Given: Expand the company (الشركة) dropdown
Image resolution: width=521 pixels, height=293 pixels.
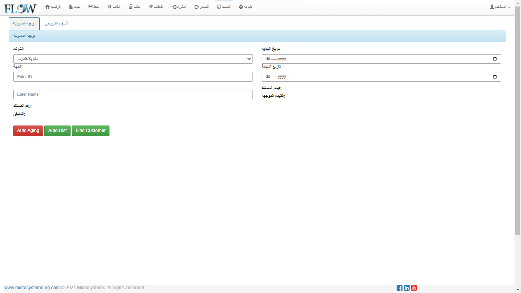Looking at the screenshot, I should tap(133, 59).
